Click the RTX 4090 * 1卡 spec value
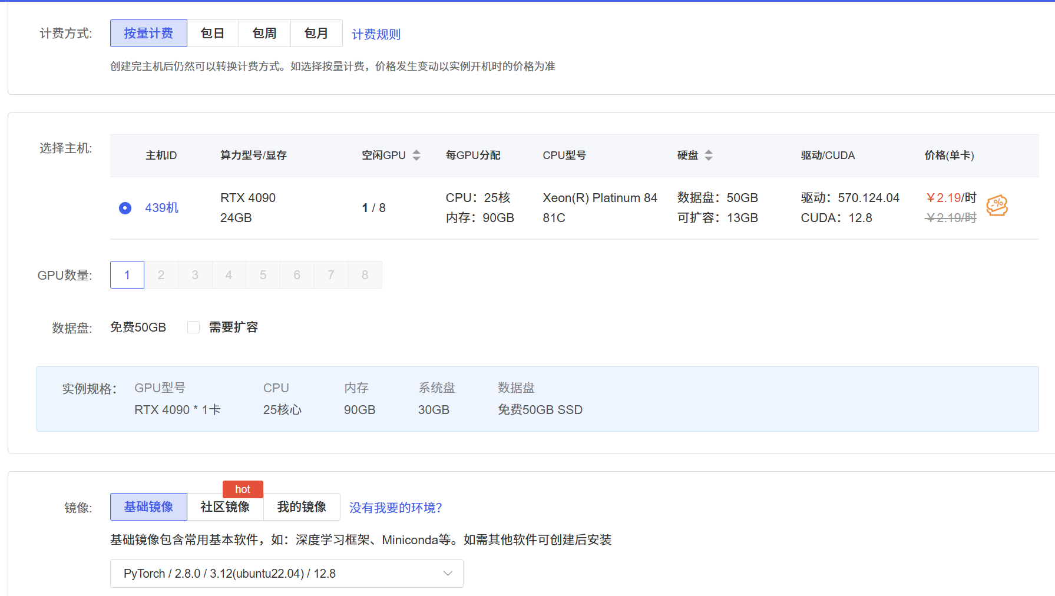The image size is (1055, 596). [x=177, y=410]
